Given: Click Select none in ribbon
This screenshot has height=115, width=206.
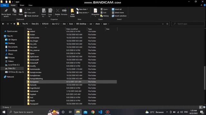Looking at the screenshot, I should click(118, 13).
